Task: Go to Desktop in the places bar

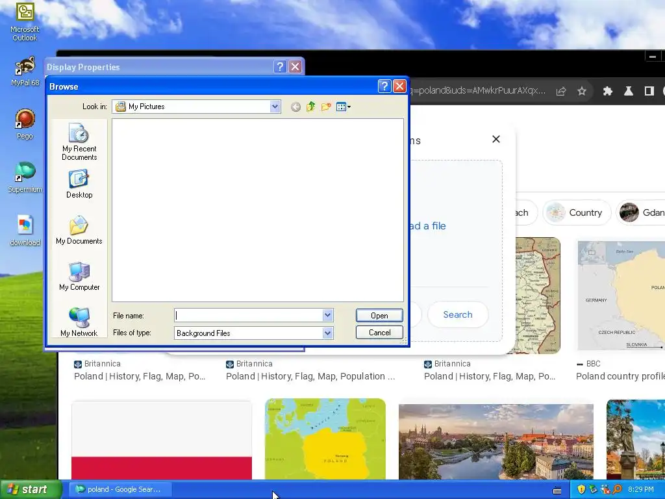Action: pyautogui.click(x=79, y=184)
